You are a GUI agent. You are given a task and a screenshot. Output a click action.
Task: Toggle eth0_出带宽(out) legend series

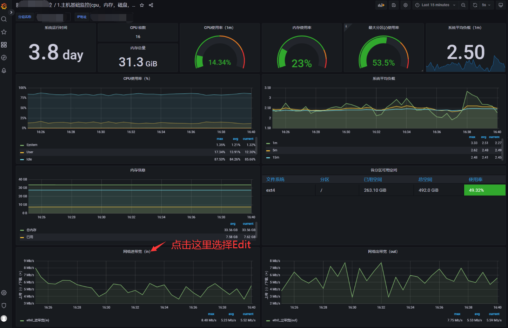pyautogui.click(x=285, y=320)
